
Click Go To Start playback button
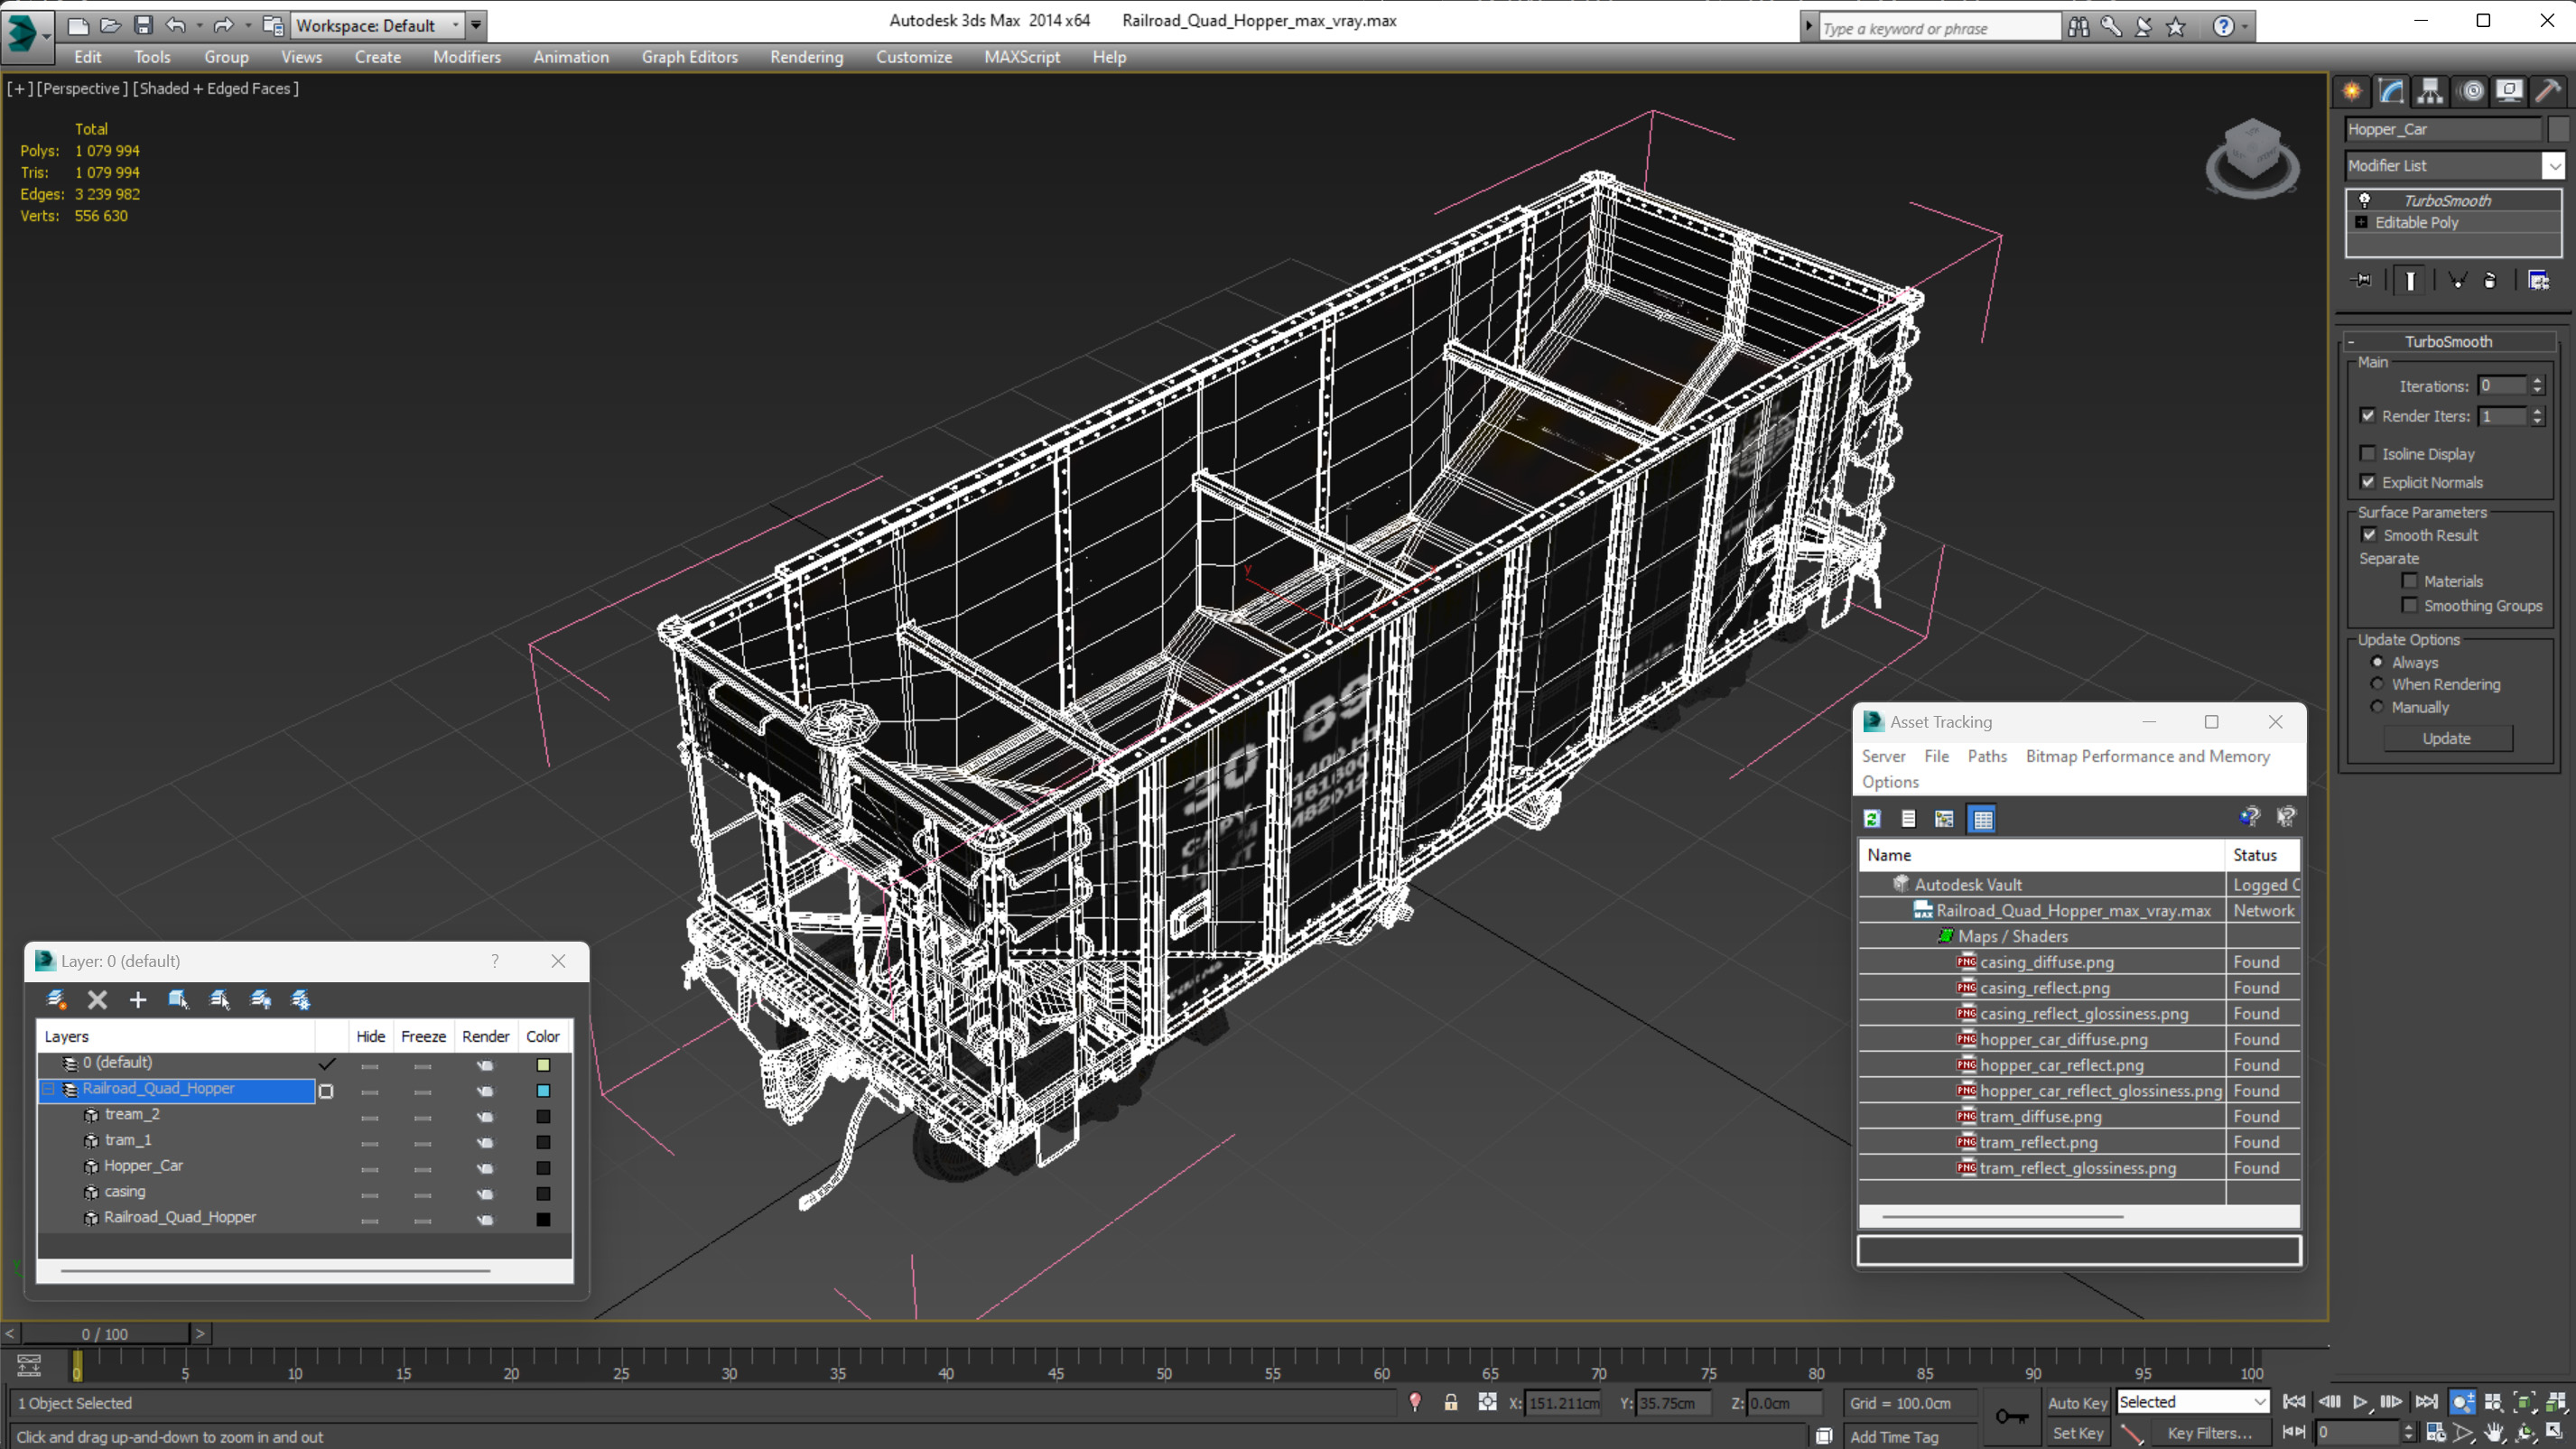(2294, 1402)
